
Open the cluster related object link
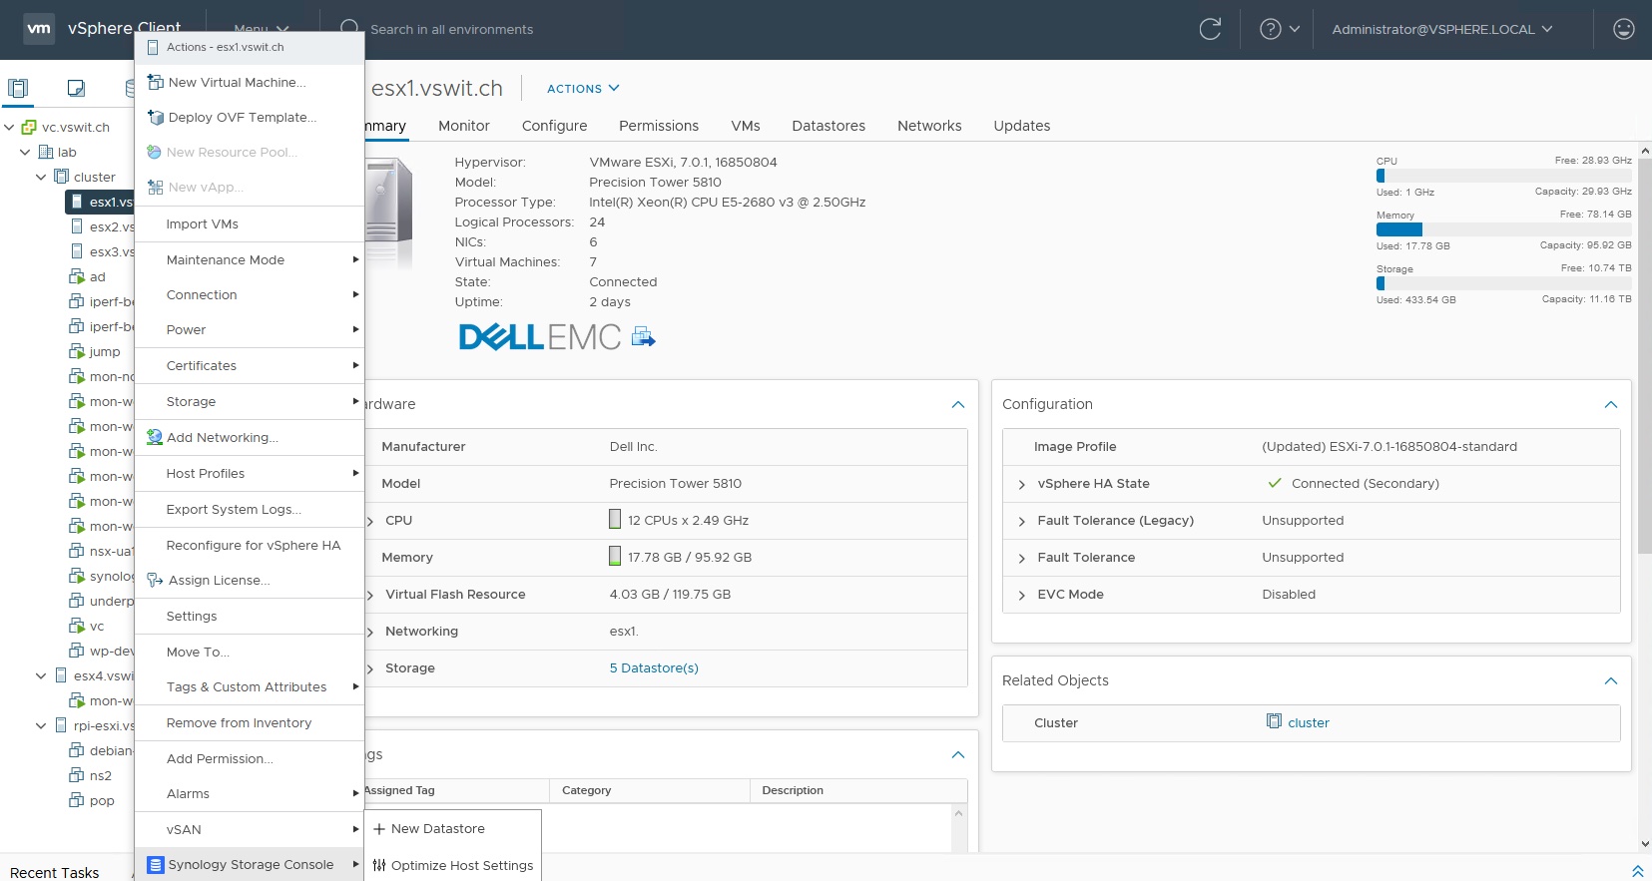1308,723
